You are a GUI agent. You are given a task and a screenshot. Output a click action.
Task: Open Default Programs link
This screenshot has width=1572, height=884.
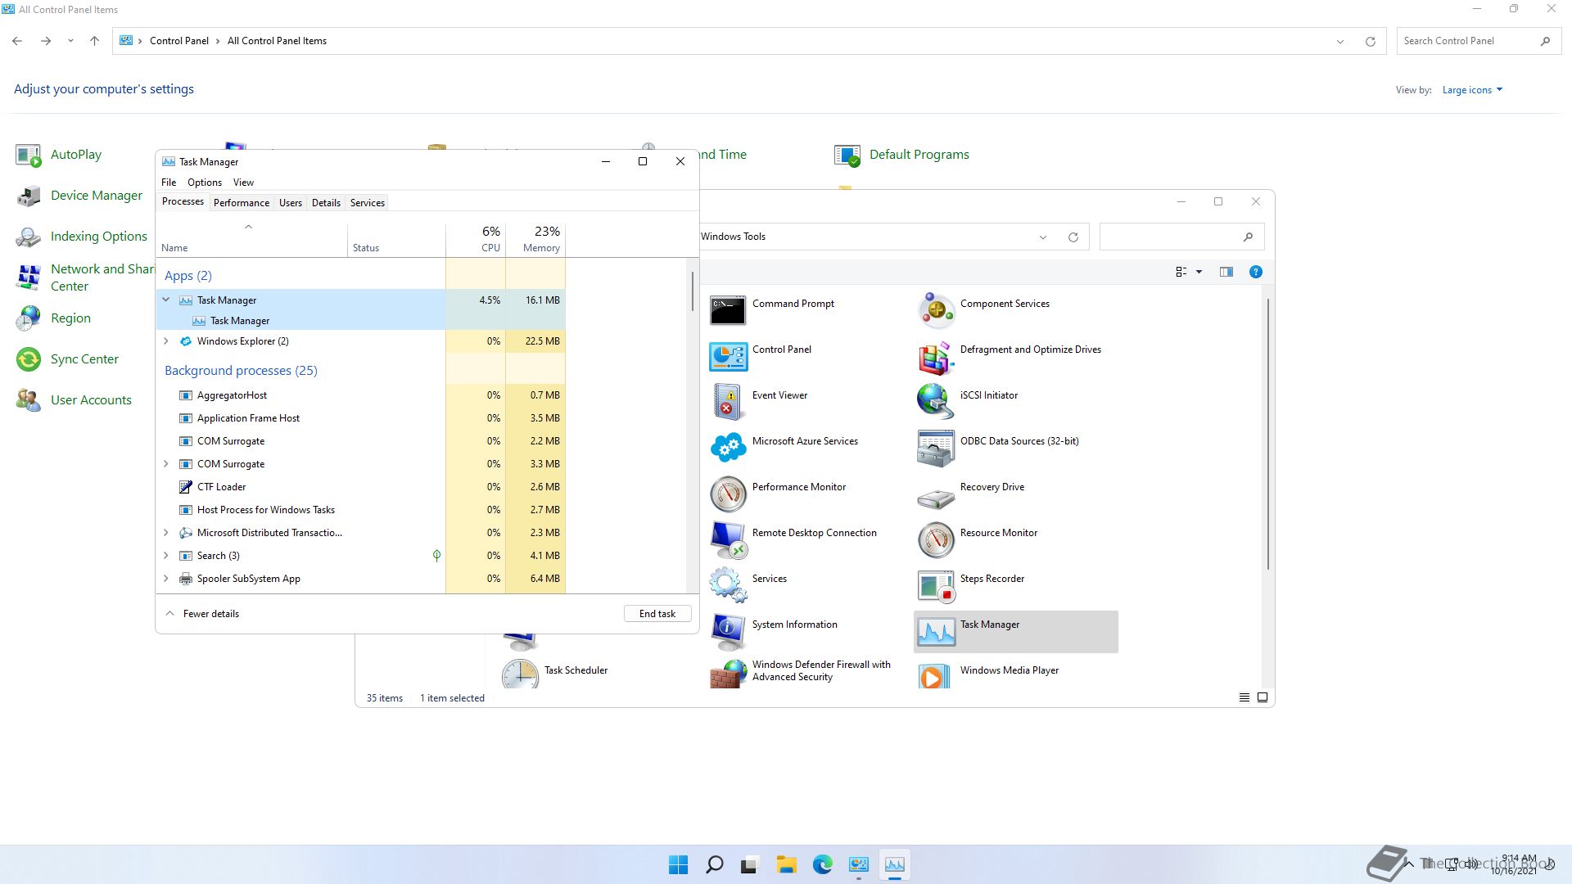(x=919, y=155)
